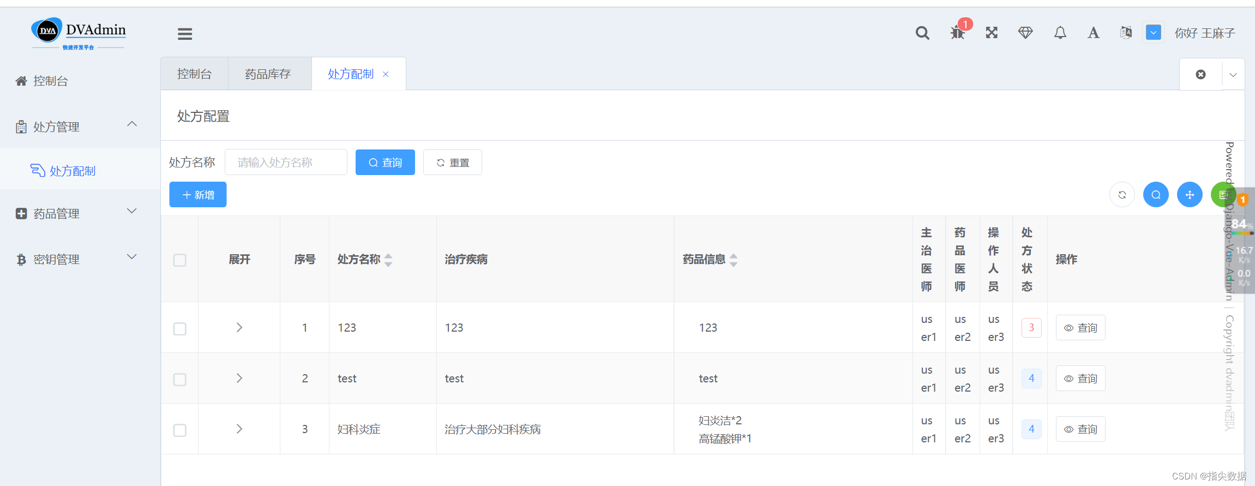The height and width of the screenshot is (486, 1255).
Task: Click the blue 查询 search button
Action: (x=385, y=162)
